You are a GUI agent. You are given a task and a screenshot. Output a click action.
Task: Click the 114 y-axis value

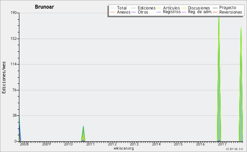point(14,64)
